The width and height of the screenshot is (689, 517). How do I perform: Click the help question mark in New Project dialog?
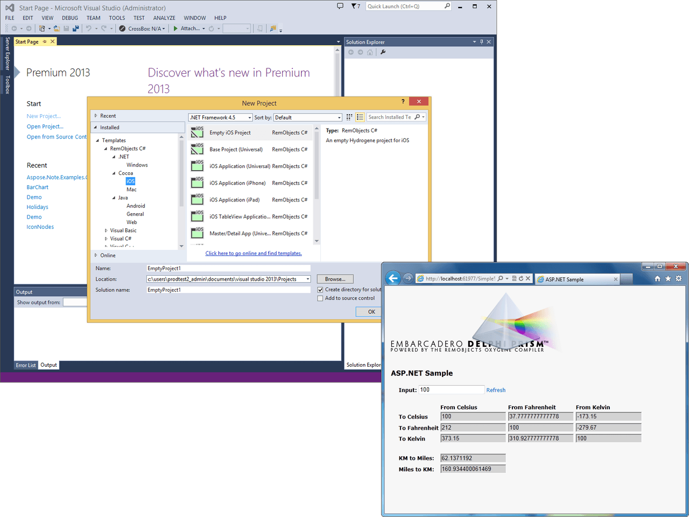coord(403,101)
